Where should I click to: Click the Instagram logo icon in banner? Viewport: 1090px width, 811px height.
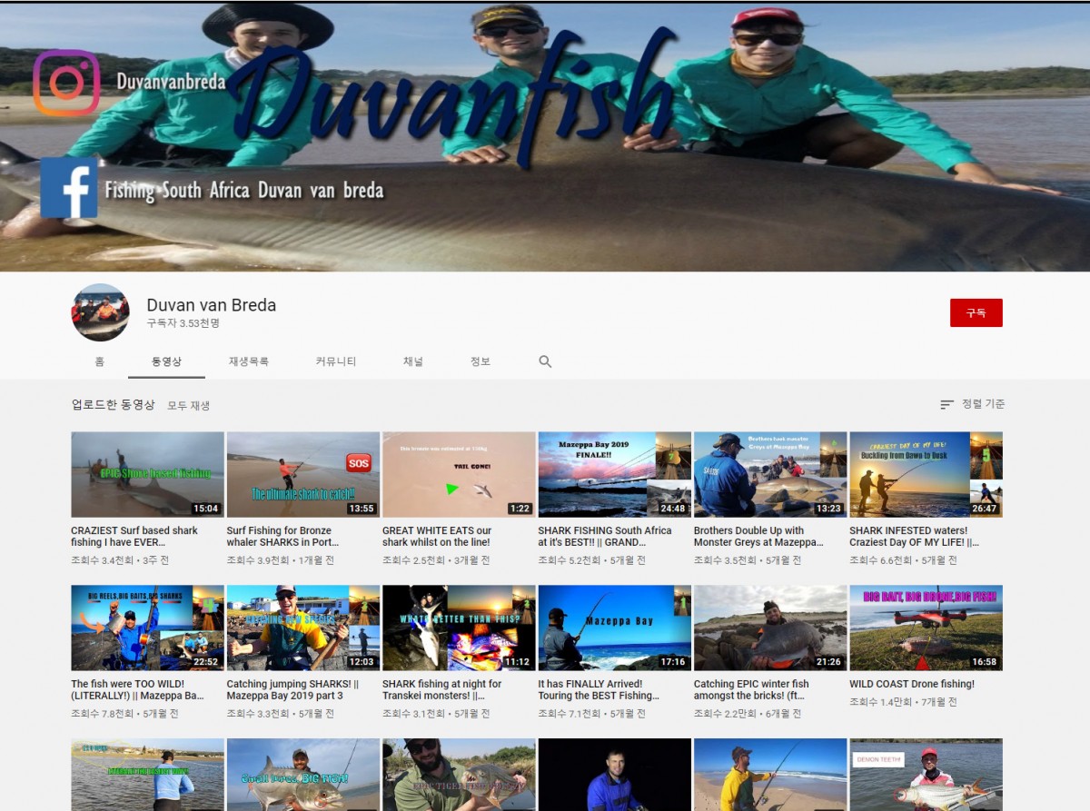(x=66, y=83)
